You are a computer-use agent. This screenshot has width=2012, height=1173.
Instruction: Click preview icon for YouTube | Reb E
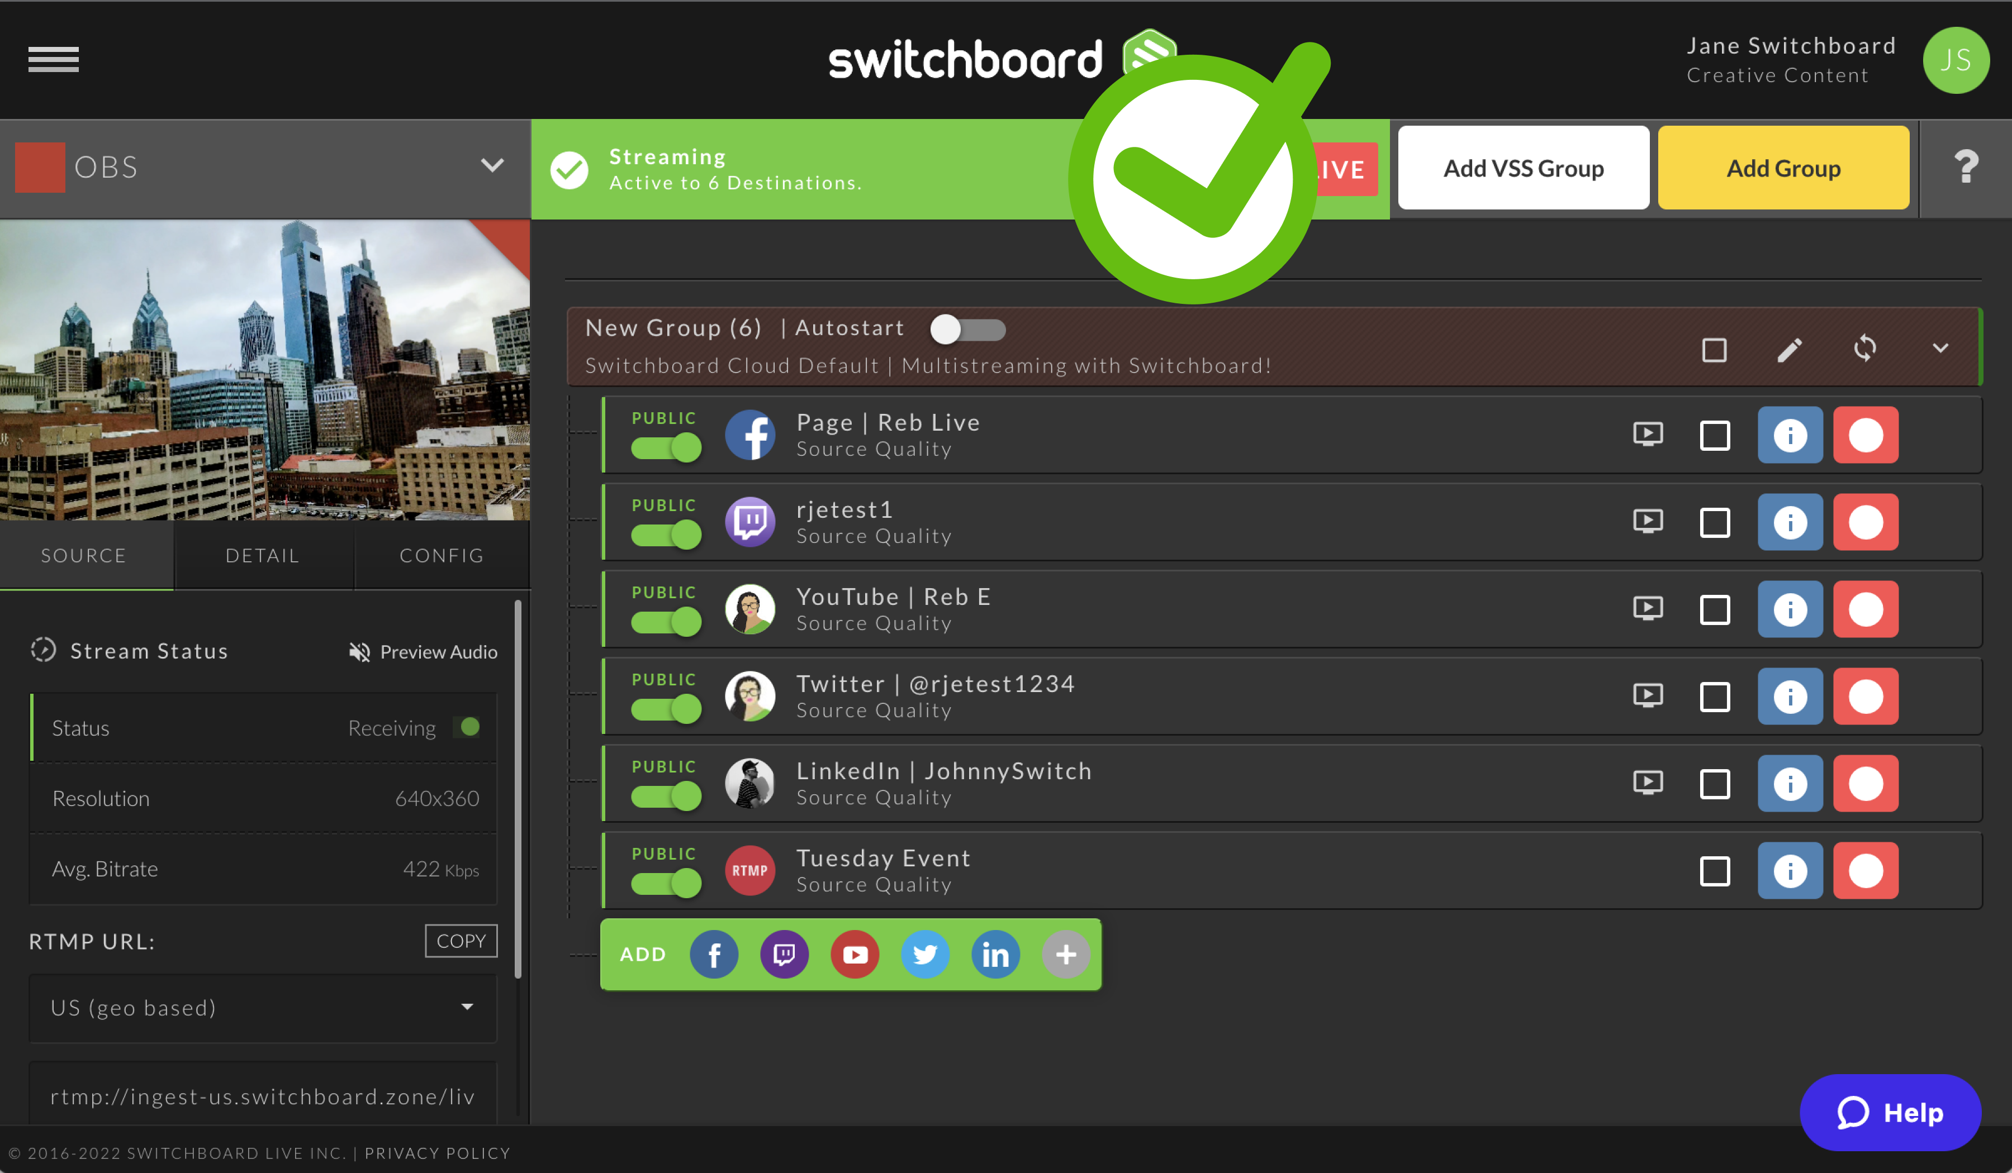(1648, 609)
